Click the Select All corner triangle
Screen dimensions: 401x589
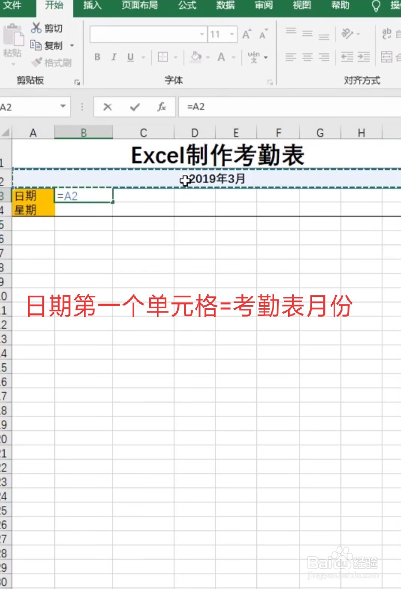pos(6,133)
